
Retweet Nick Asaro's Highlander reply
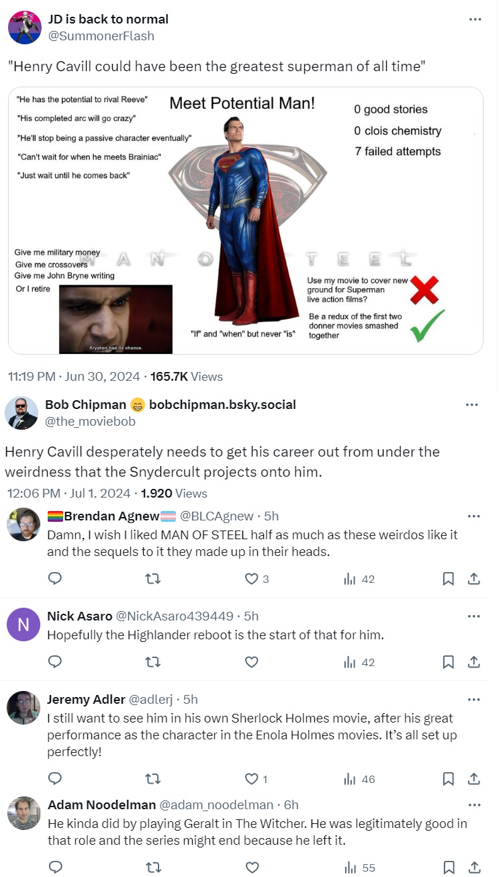click(x=153, y=662)
